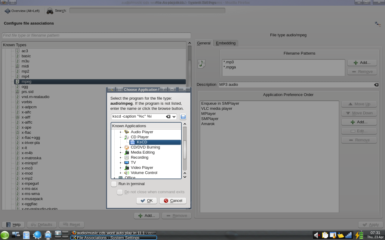Click the browse for application save icon
The height and width of the screenshot is (240, 385).
[183, 117]
